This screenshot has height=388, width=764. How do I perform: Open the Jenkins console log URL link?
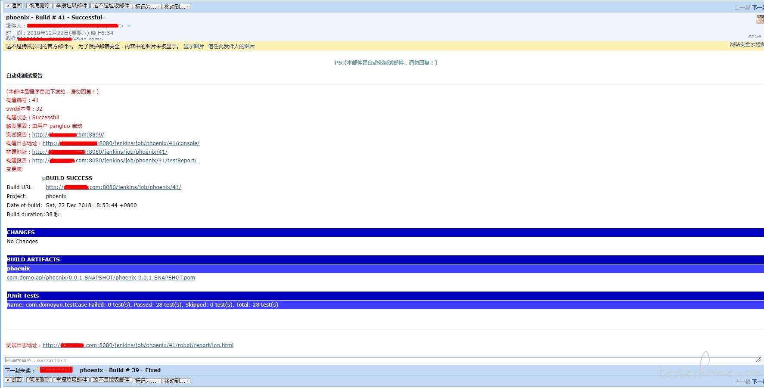pyautogui.click(x=121, y=143)
